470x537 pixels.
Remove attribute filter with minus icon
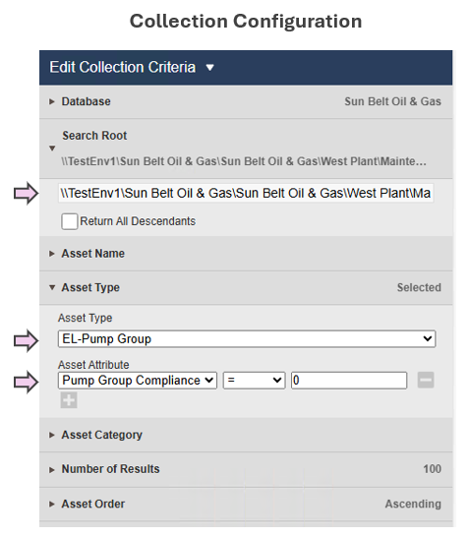coord(426,381)
